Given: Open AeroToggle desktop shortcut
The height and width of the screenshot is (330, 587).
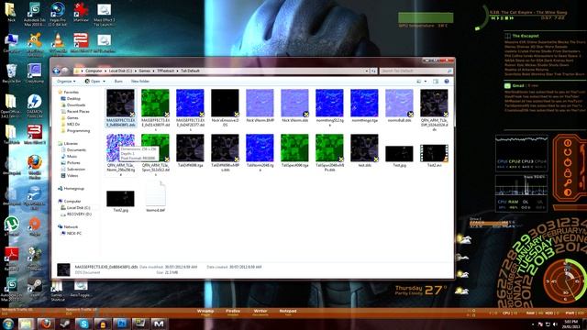Looking at the screenshot, I should tap(81, 288).
